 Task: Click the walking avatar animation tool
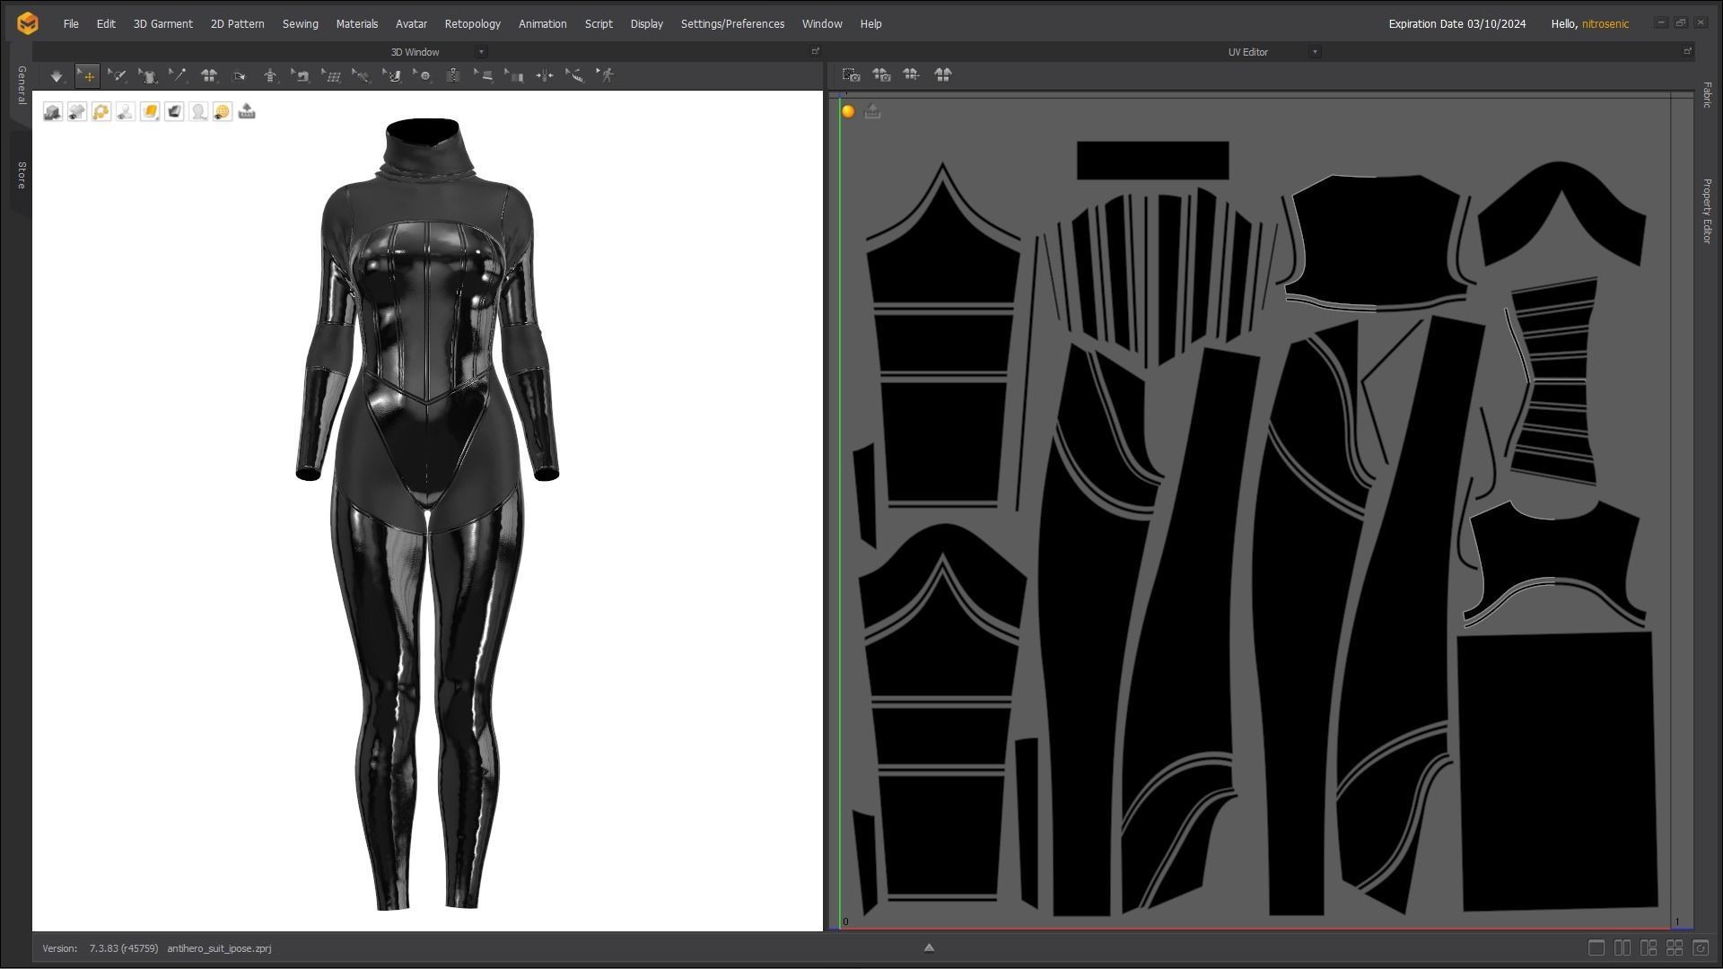coord(606,76)
